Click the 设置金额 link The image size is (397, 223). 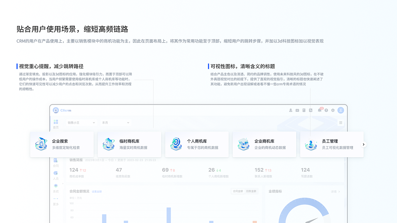click(x=97, y=191)
